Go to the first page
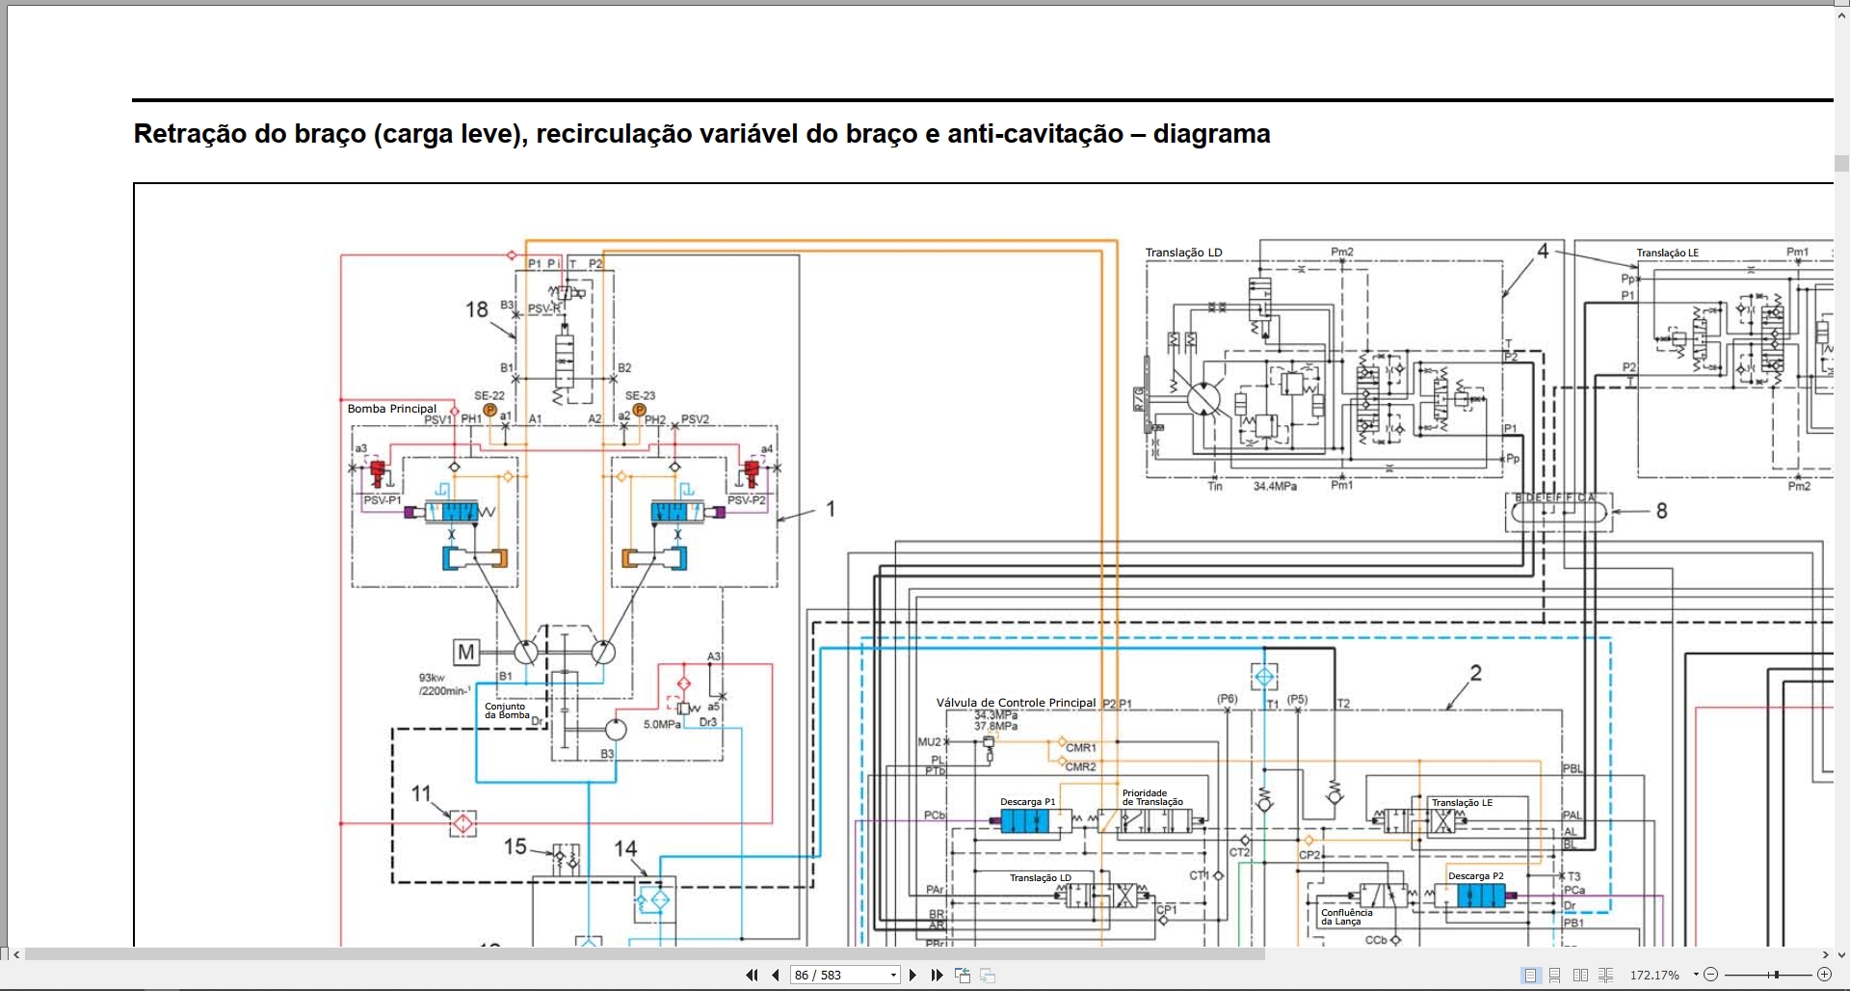 [x=752, y=976]
